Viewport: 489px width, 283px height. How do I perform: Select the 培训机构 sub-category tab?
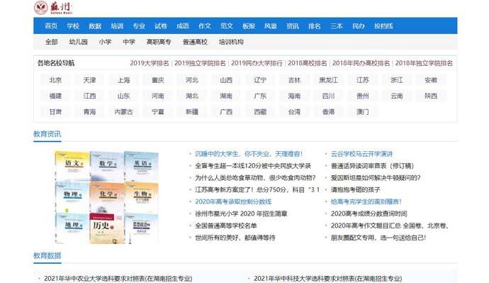[231, 42]
